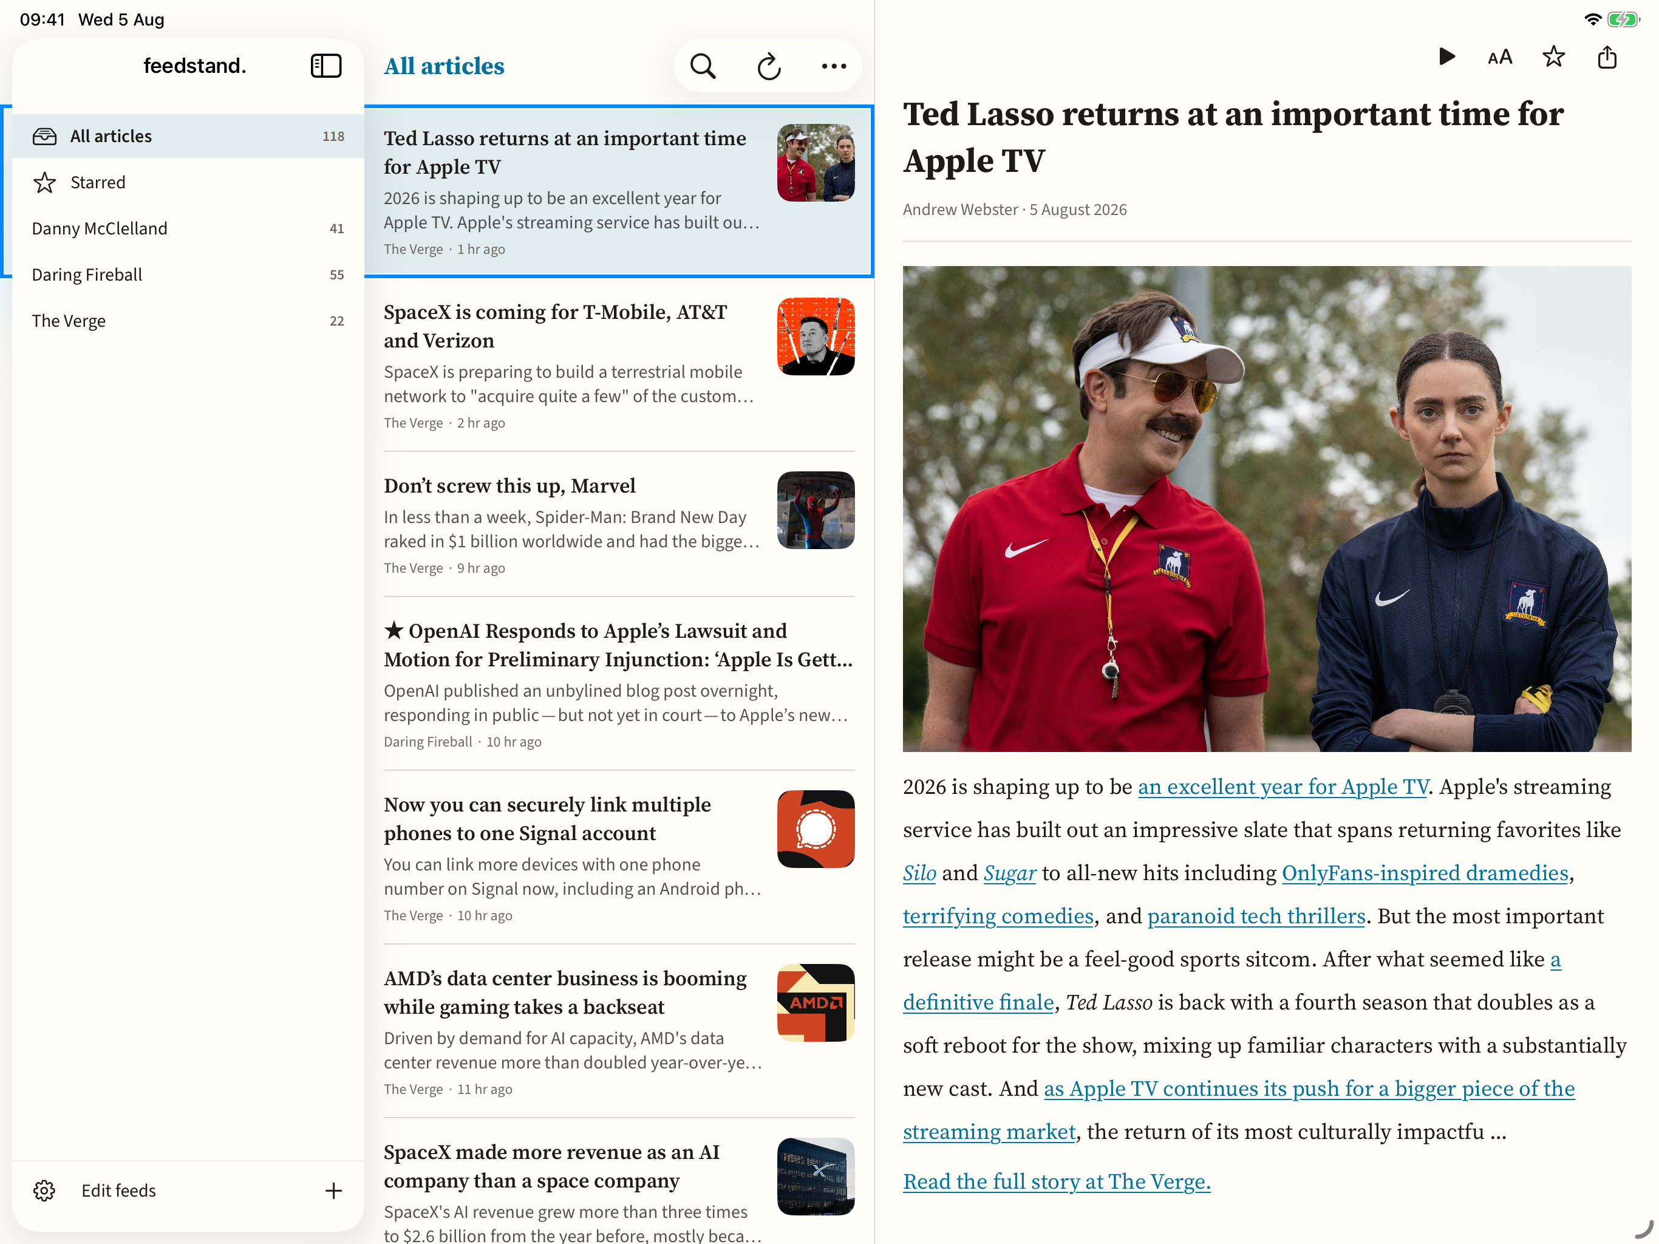Open Don't screw this up, Marvel article

point(619,524)
